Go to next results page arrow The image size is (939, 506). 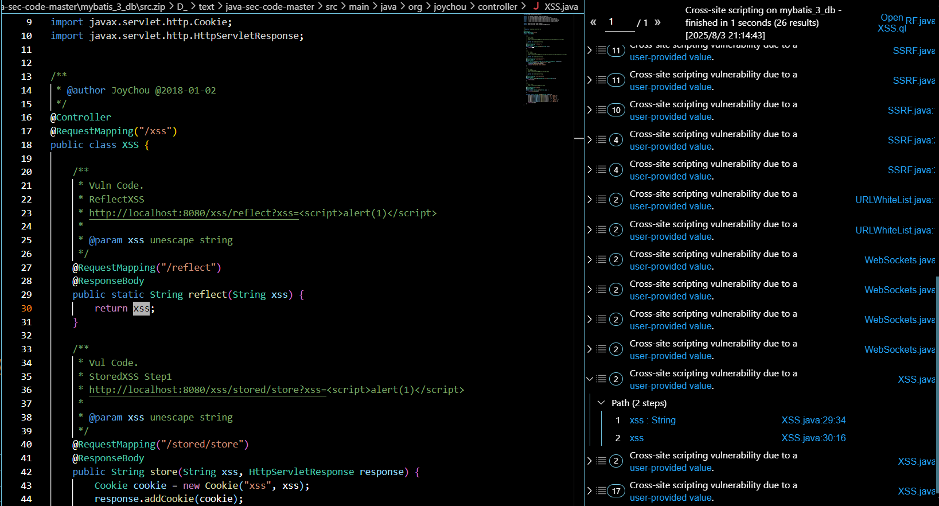(657, 22)
